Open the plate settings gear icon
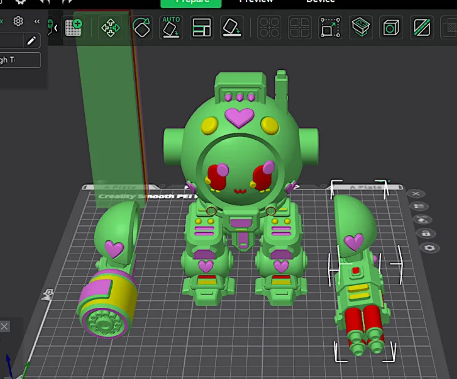 coord(430,248)
